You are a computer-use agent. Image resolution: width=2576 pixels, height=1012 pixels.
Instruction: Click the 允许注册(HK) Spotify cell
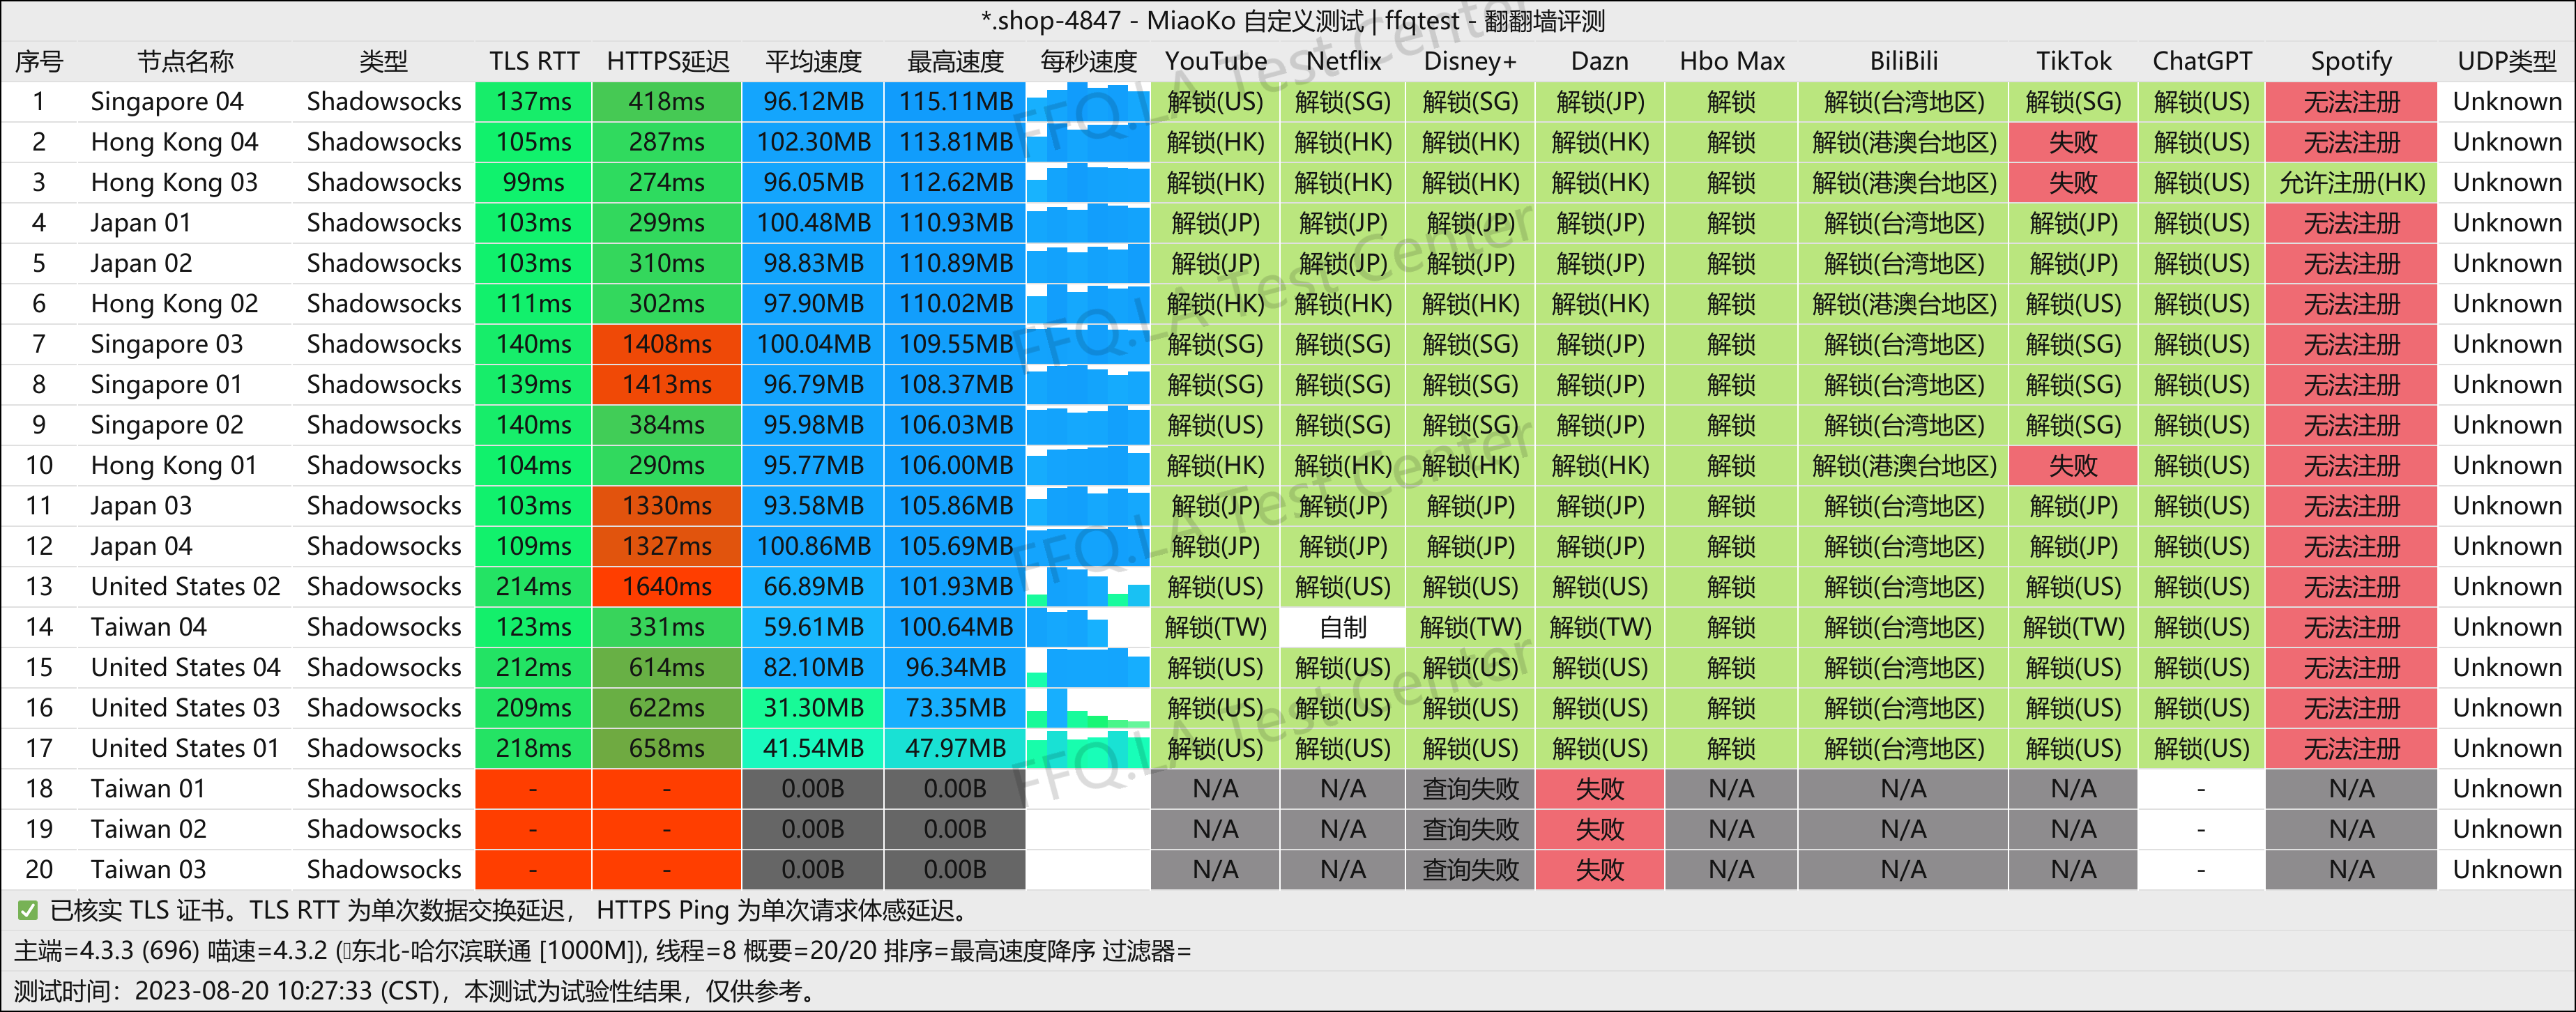tap(2351, 183)
